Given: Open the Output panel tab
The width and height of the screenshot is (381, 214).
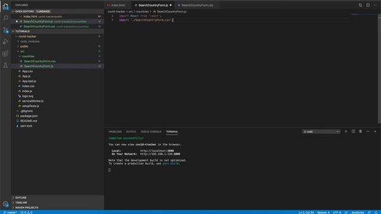Looking at the screenshot, I should coord(131,132).
